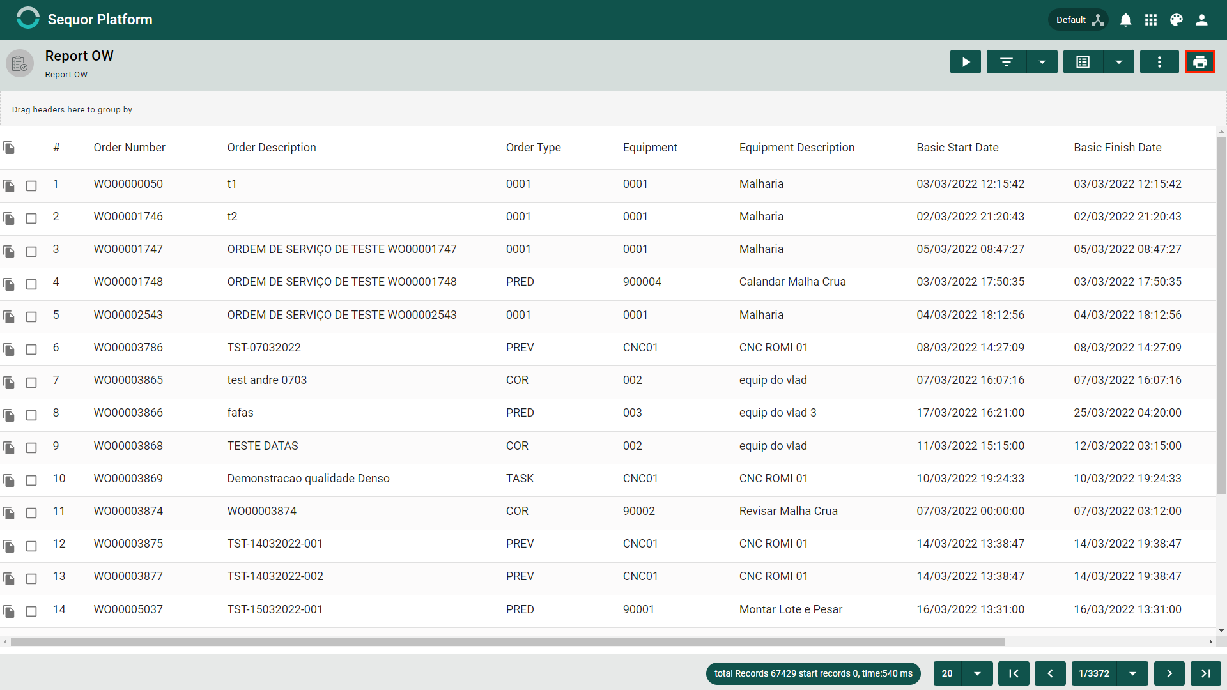
Task: Select the checkbox for order WO00000050
Action: pyautogui.click(x=31, y=186)
